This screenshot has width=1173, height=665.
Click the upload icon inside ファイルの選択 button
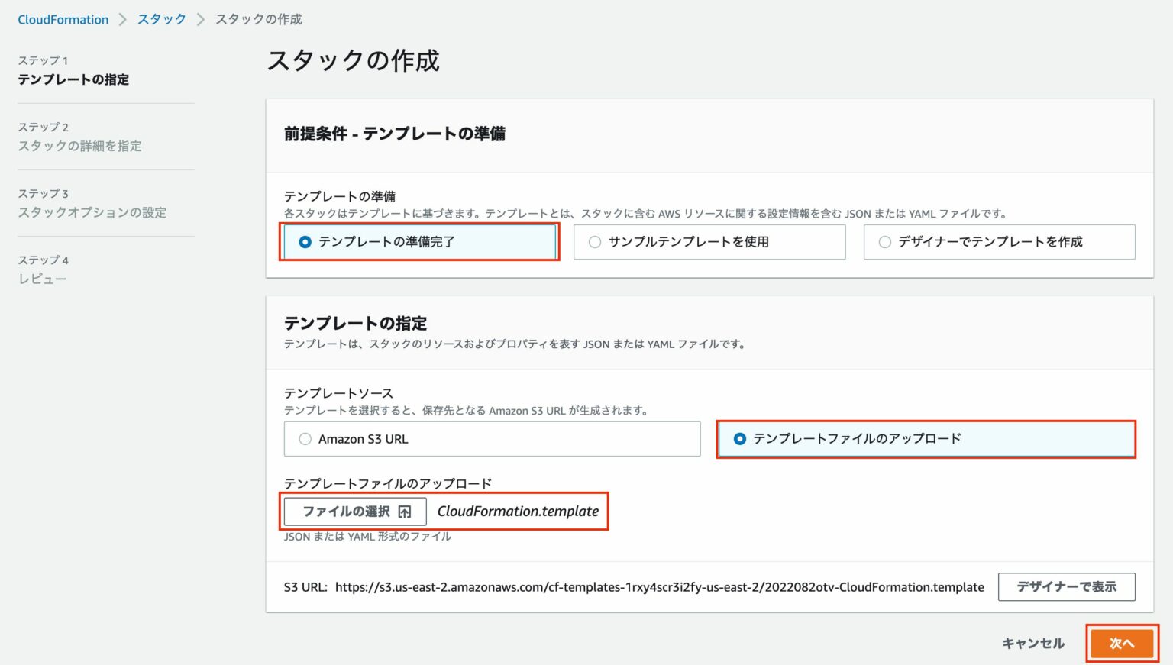click(x=406, y=512)
